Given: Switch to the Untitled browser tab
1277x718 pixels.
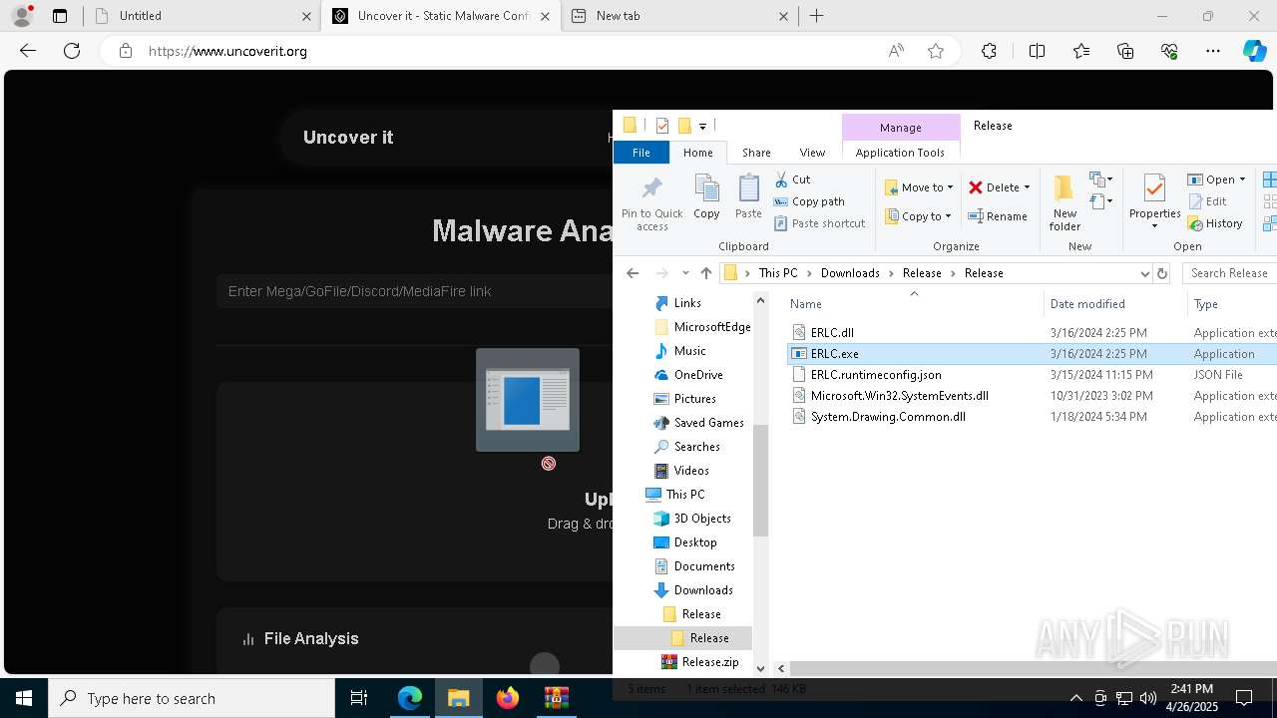Looking at the screenshot, I should (x=202, y=16).
